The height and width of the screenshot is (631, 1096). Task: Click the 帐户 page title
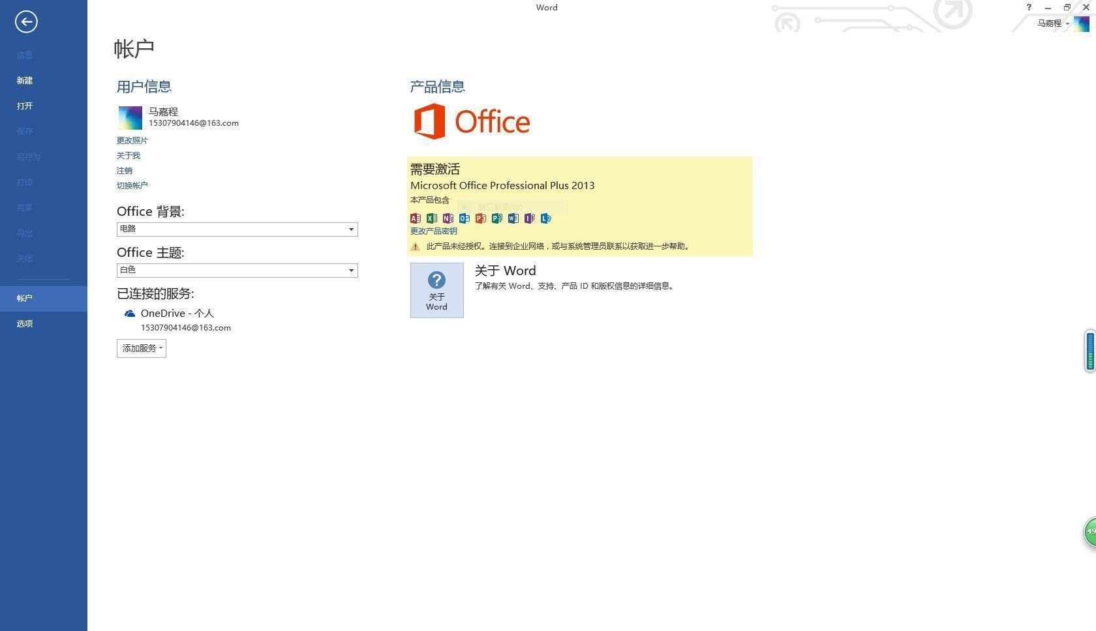pyautogui.click(x=134, y=49)
